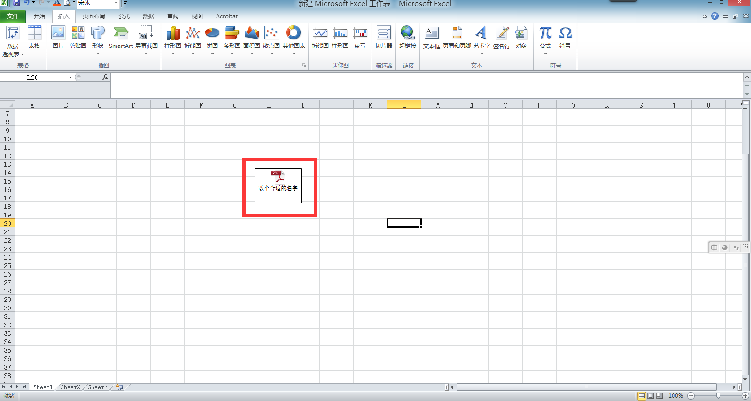The width and height of the screenshot is (751, 401).
Task: Open the Charts group dialog launcher
Action: click(304, 65)
